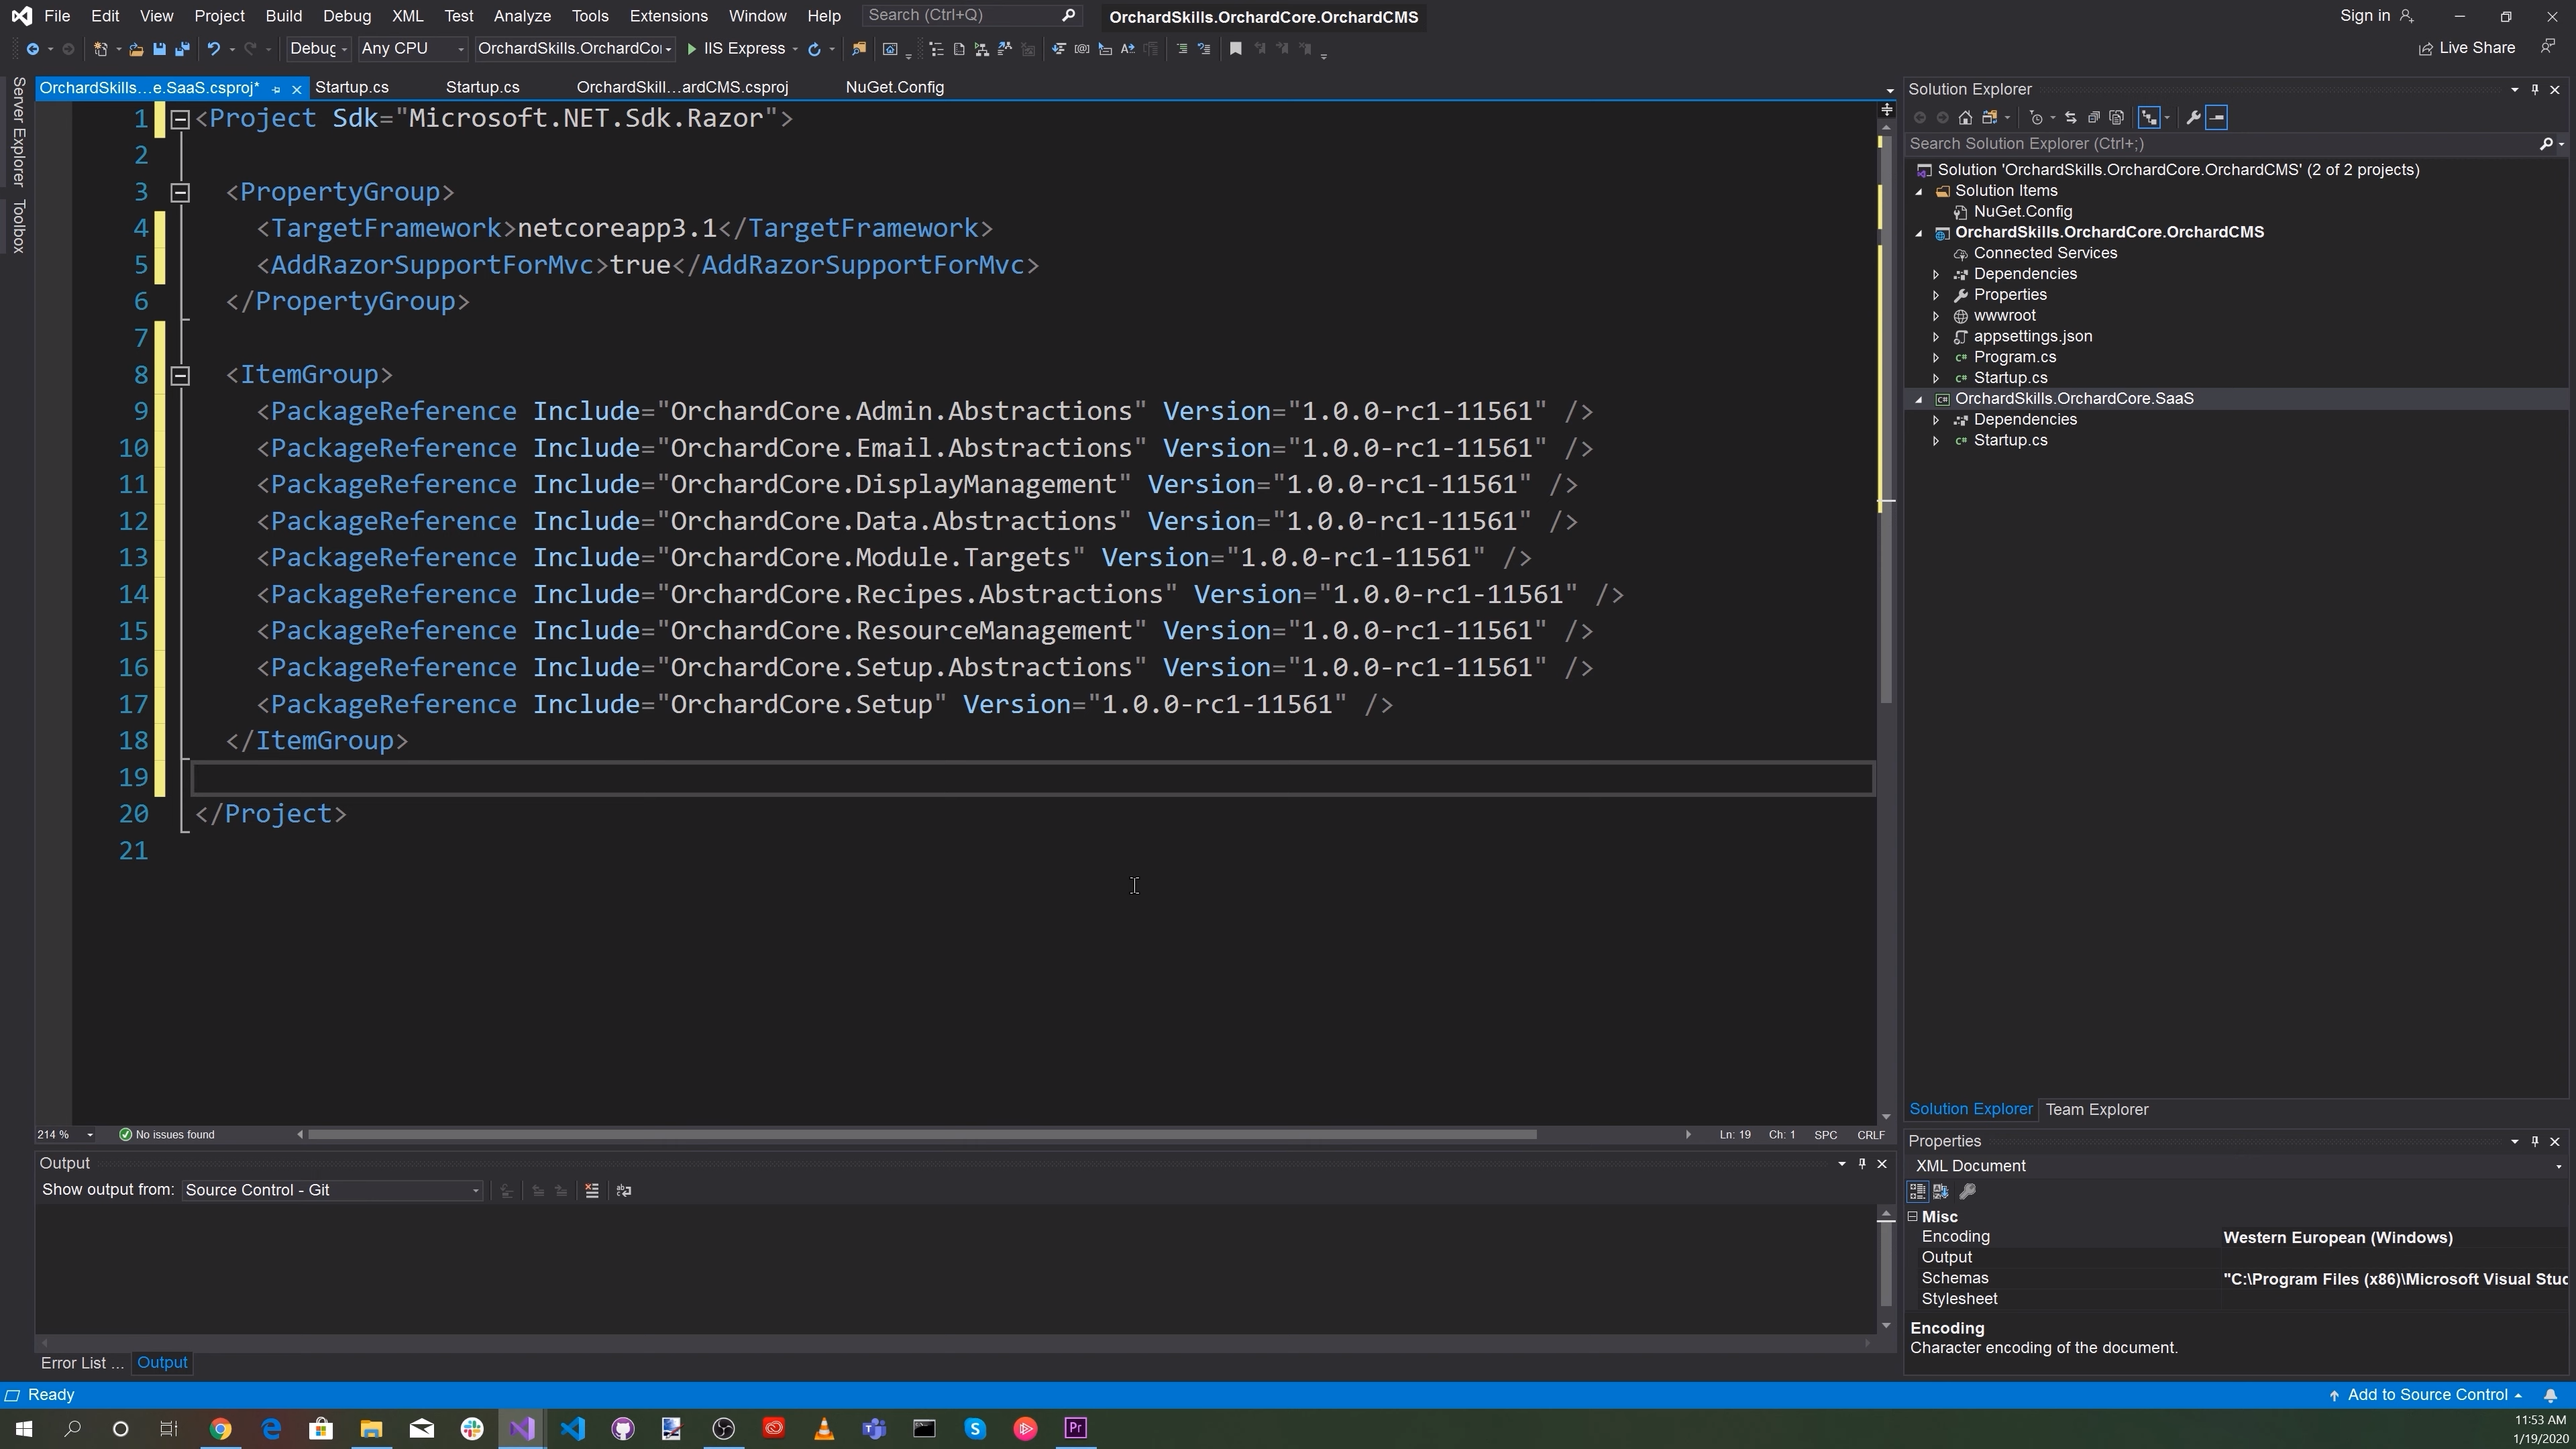Clear all Output window text icon
The image size is (2576, 1449).
tap(592, 1190)
